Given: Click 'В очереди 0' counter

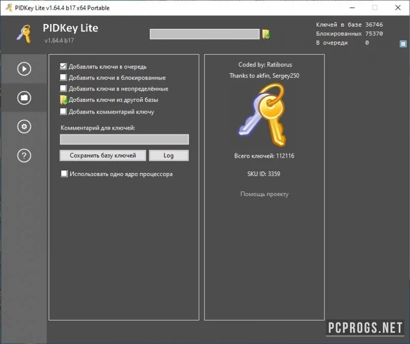Looking at the screenshot, I should click(x=342, y=42).
